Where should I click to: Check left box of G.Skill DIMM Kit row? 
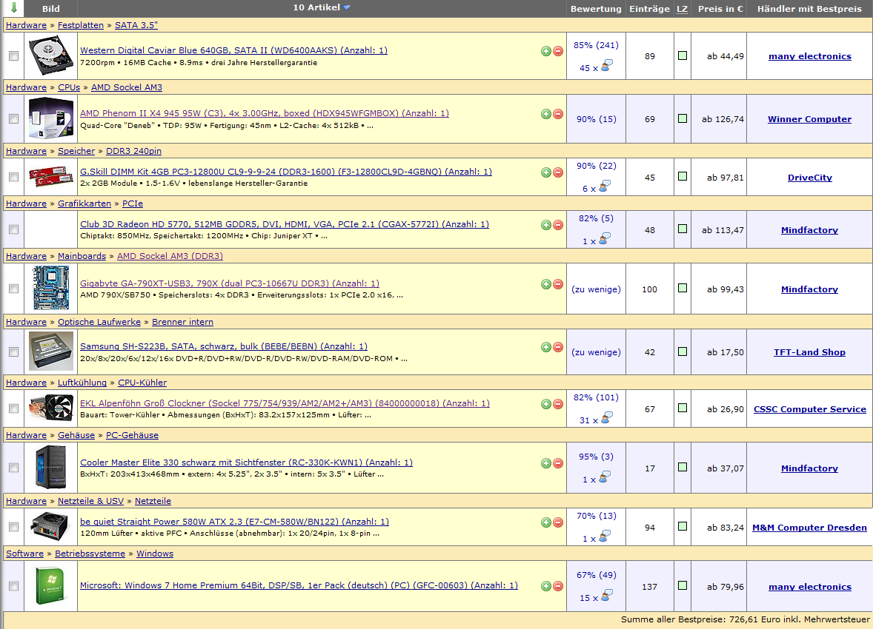(x=14, y=176)
